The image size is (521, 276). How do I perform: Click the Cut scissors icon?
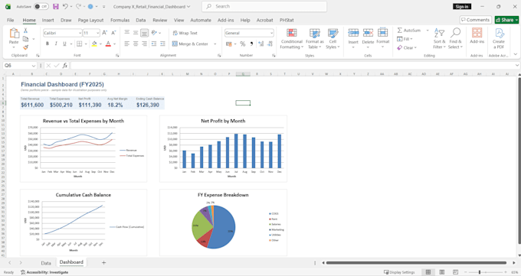[25, 31]
